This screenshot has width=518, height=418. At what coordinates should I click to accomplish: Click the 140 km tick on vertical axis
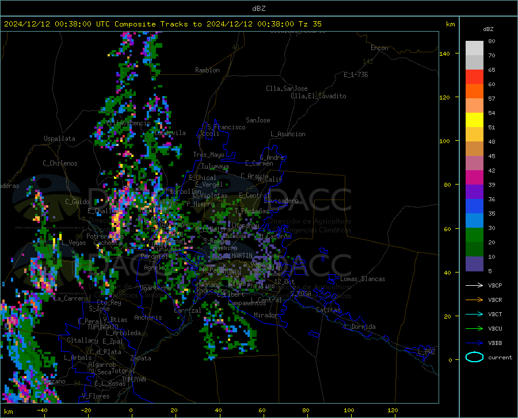click(x=445, y=53)
